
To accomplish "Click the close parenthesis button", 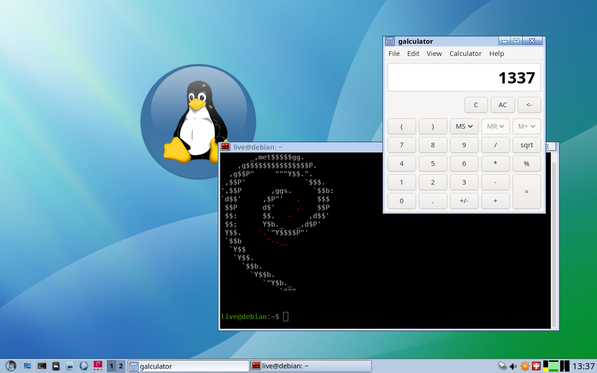I will (x=433, y=126).
